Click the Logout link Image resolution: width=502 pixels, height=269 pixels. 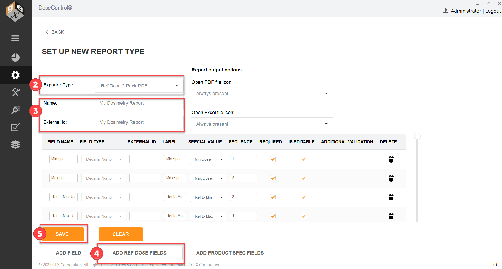[493, 11]
